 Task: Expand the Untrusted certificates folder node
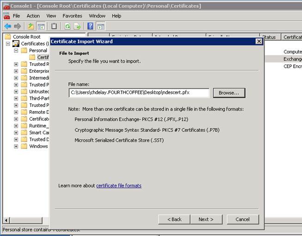point(16,92)
